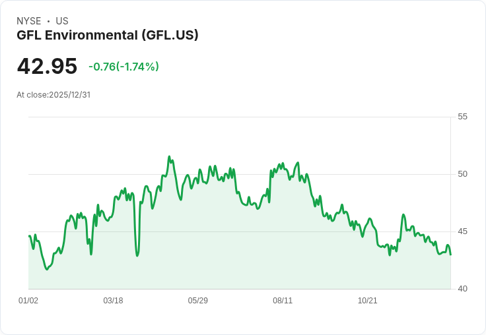Click the 50 label on the price axis

pyautogui.click(x=462, y=174)
